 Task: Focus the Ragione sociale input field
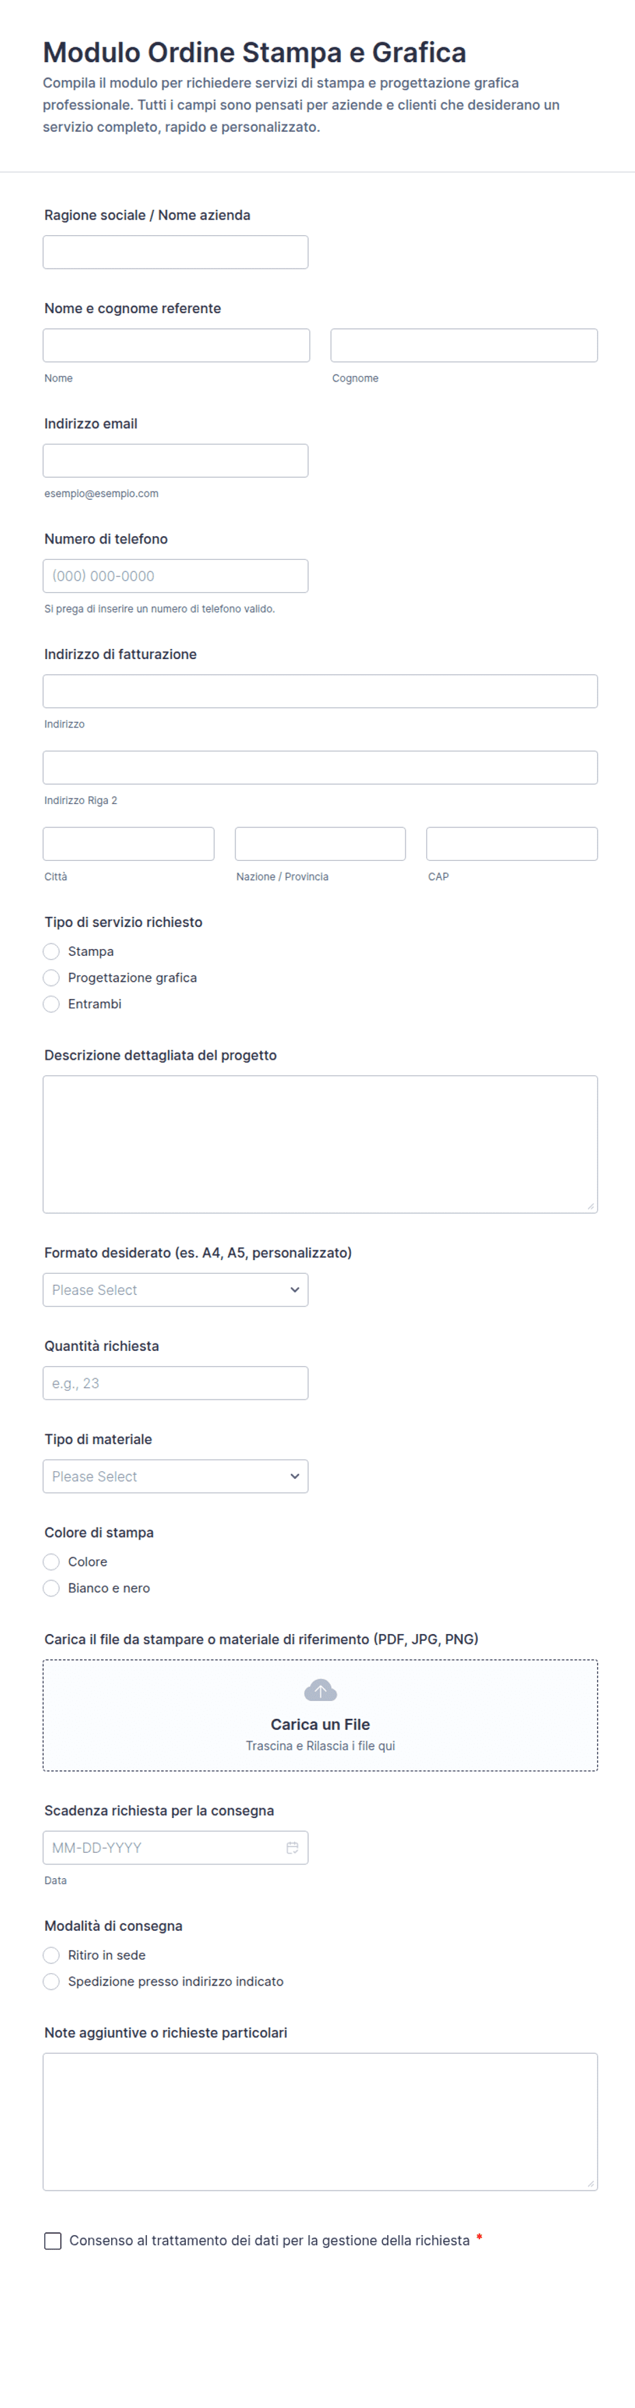coord(175,252)
